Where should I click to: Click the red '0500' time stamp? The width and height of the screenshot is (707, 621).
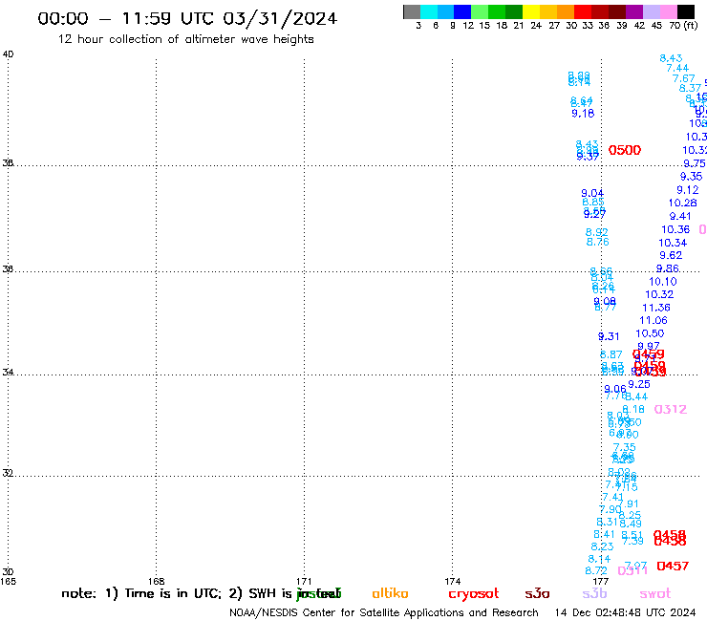pyautogui.click(x=625, y=150)
